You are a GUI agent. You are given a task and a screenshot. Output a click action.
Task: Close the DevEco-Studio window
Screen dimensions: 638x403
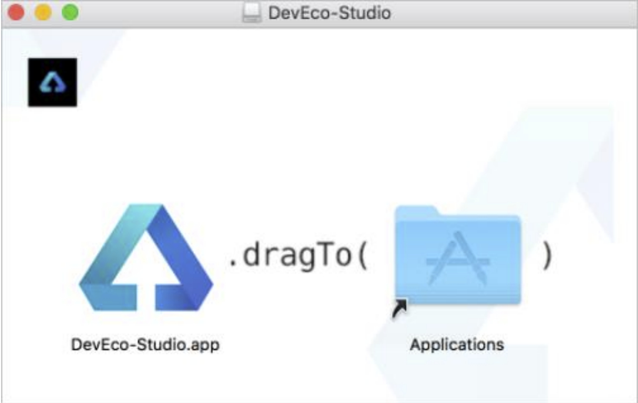click(17, 12)
